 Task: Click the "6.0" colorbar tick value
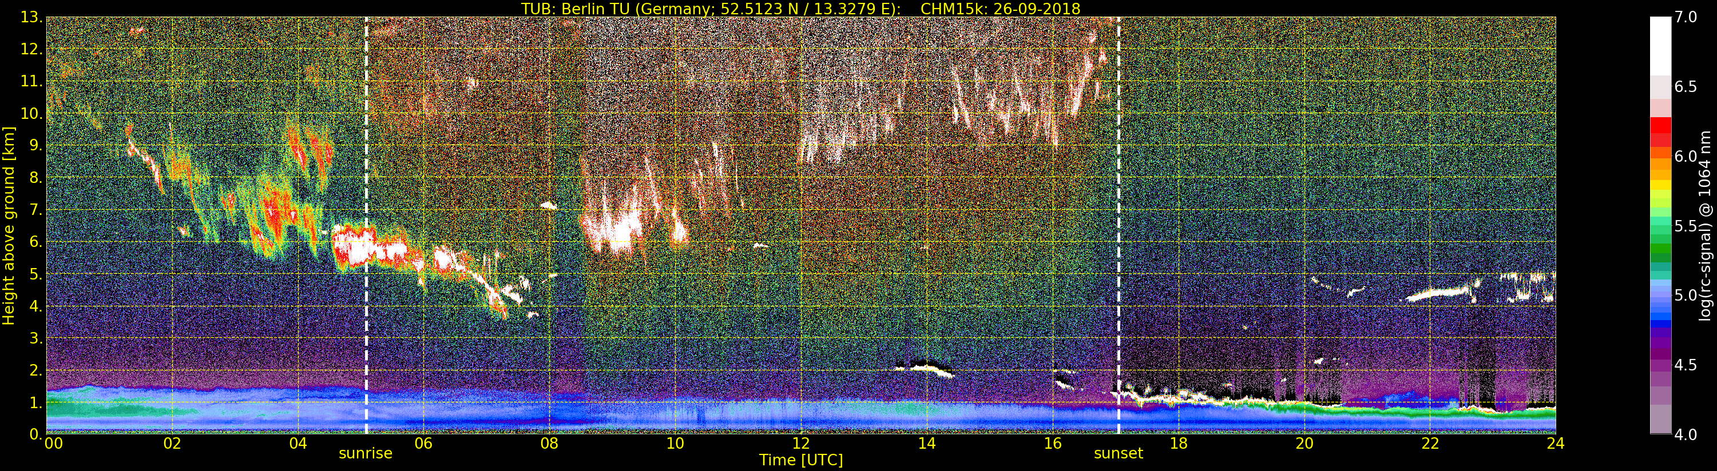(x=1686, y=157)
